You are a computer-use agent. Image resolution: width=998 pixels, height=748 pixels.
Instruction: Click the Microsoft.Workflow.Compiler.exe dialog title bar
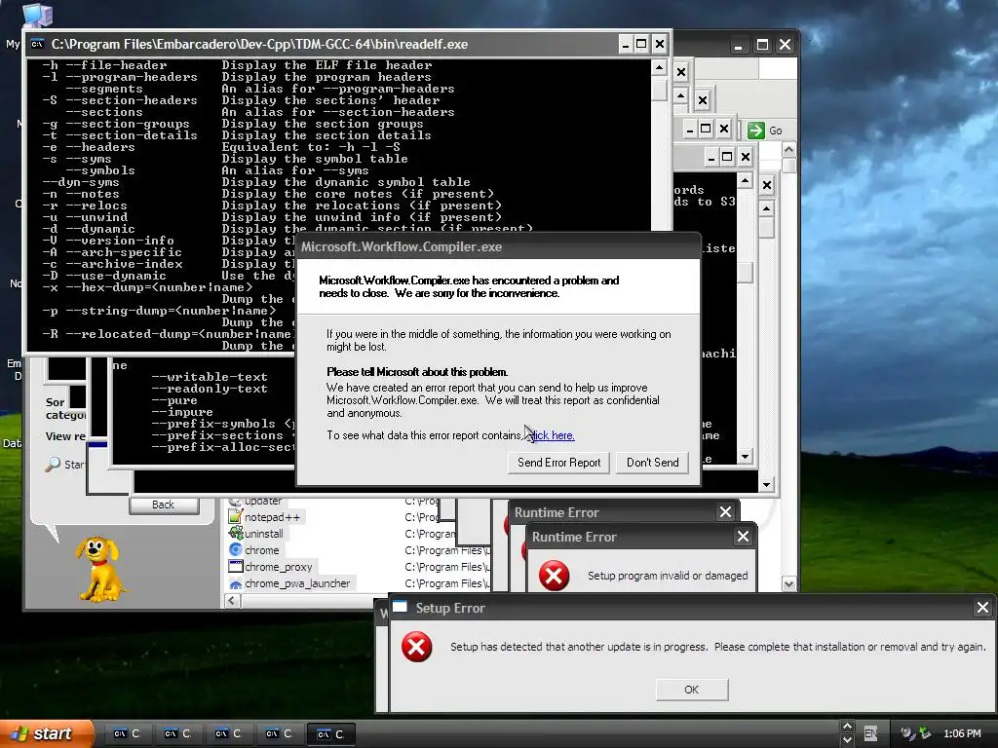pos(498,246)
